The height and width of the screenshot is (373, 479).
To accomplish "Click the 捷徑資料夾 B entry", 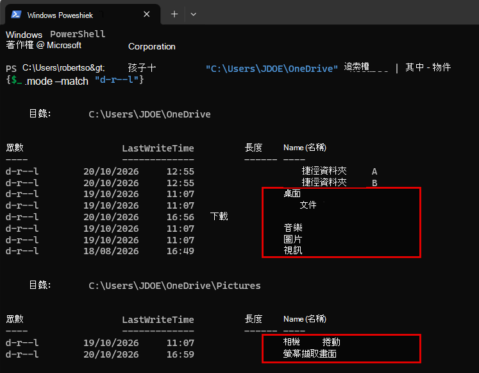I will (339, 182).
